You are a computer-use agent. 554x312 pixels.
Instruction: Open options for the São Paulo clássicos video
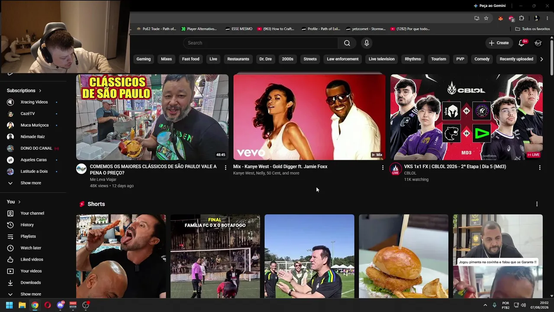click(225, 167)
